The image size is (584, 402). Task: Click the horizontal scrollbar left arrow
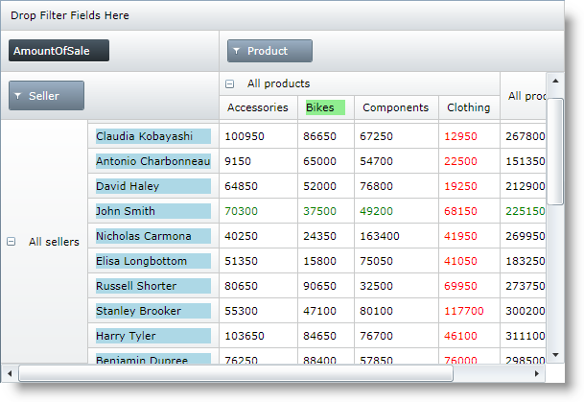pyautogui.click(x=10, y=373)
